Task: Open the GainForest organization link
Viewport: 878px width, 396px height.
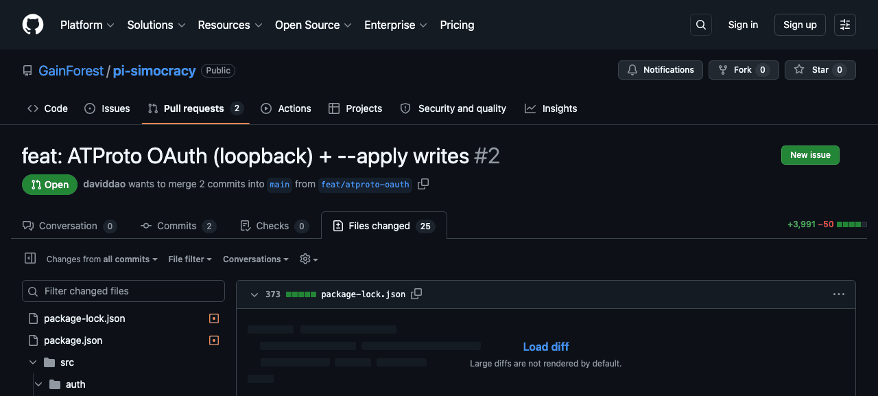Action: pyautogui.click(x=71, y=71)
